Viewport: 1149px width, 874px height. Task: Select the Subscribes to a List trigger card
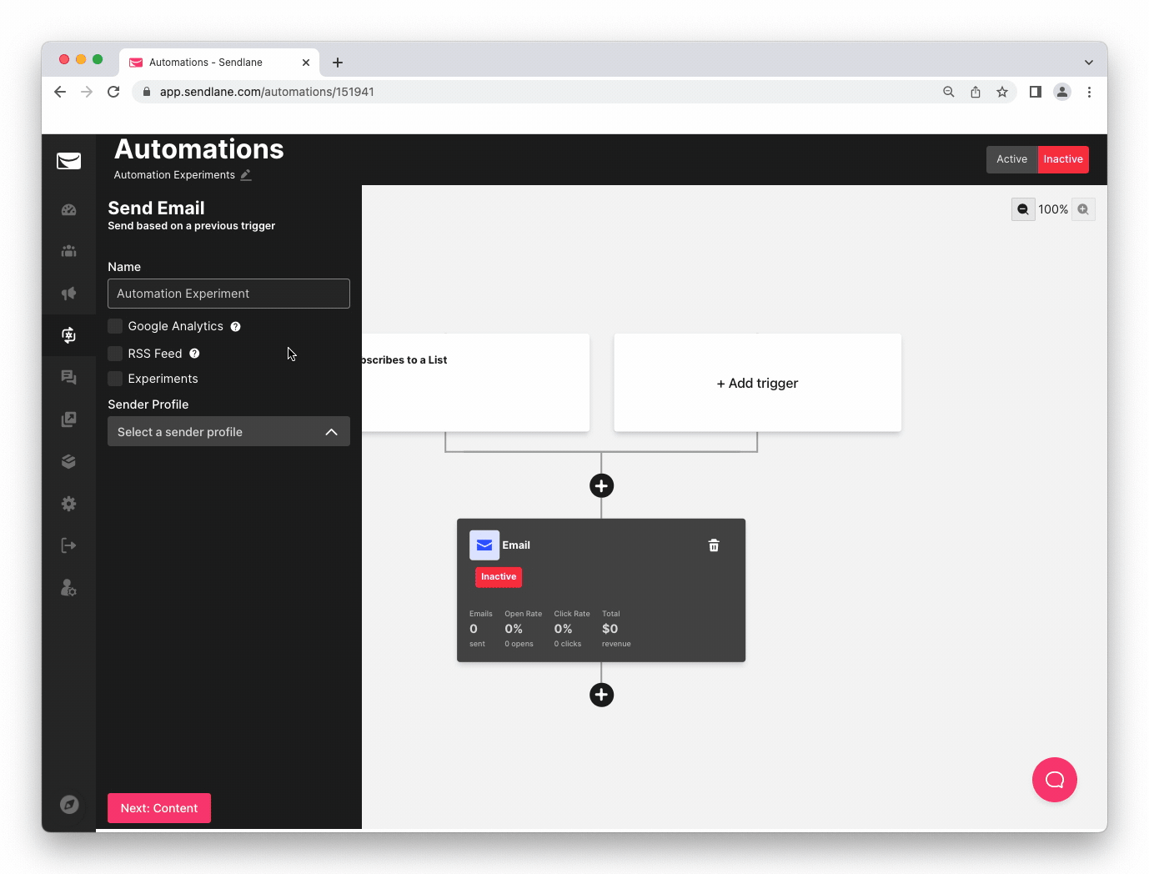[x=475, y=383]
